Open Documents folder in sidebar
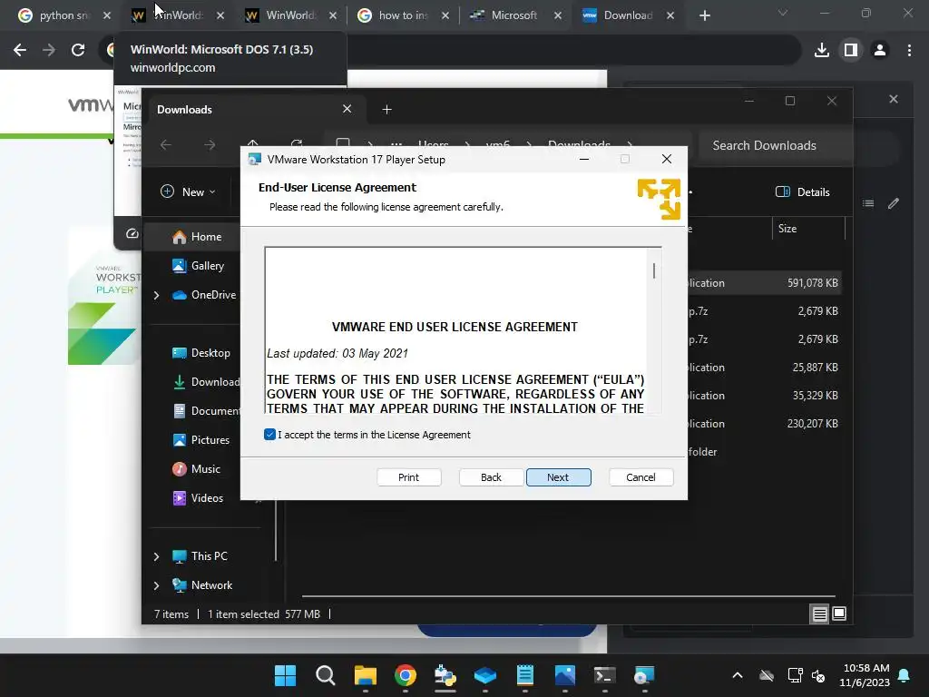The height and width of the screenshot is (697, 929). tap(206, 411)
